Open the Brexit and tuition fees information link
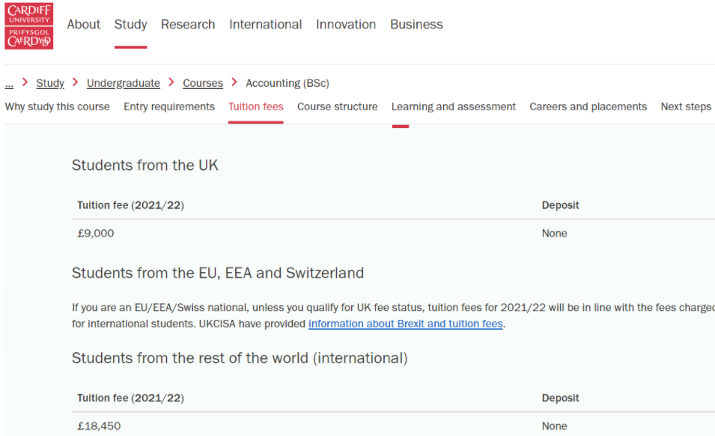This screenshot has width=715, height=436. click(406, 324)
